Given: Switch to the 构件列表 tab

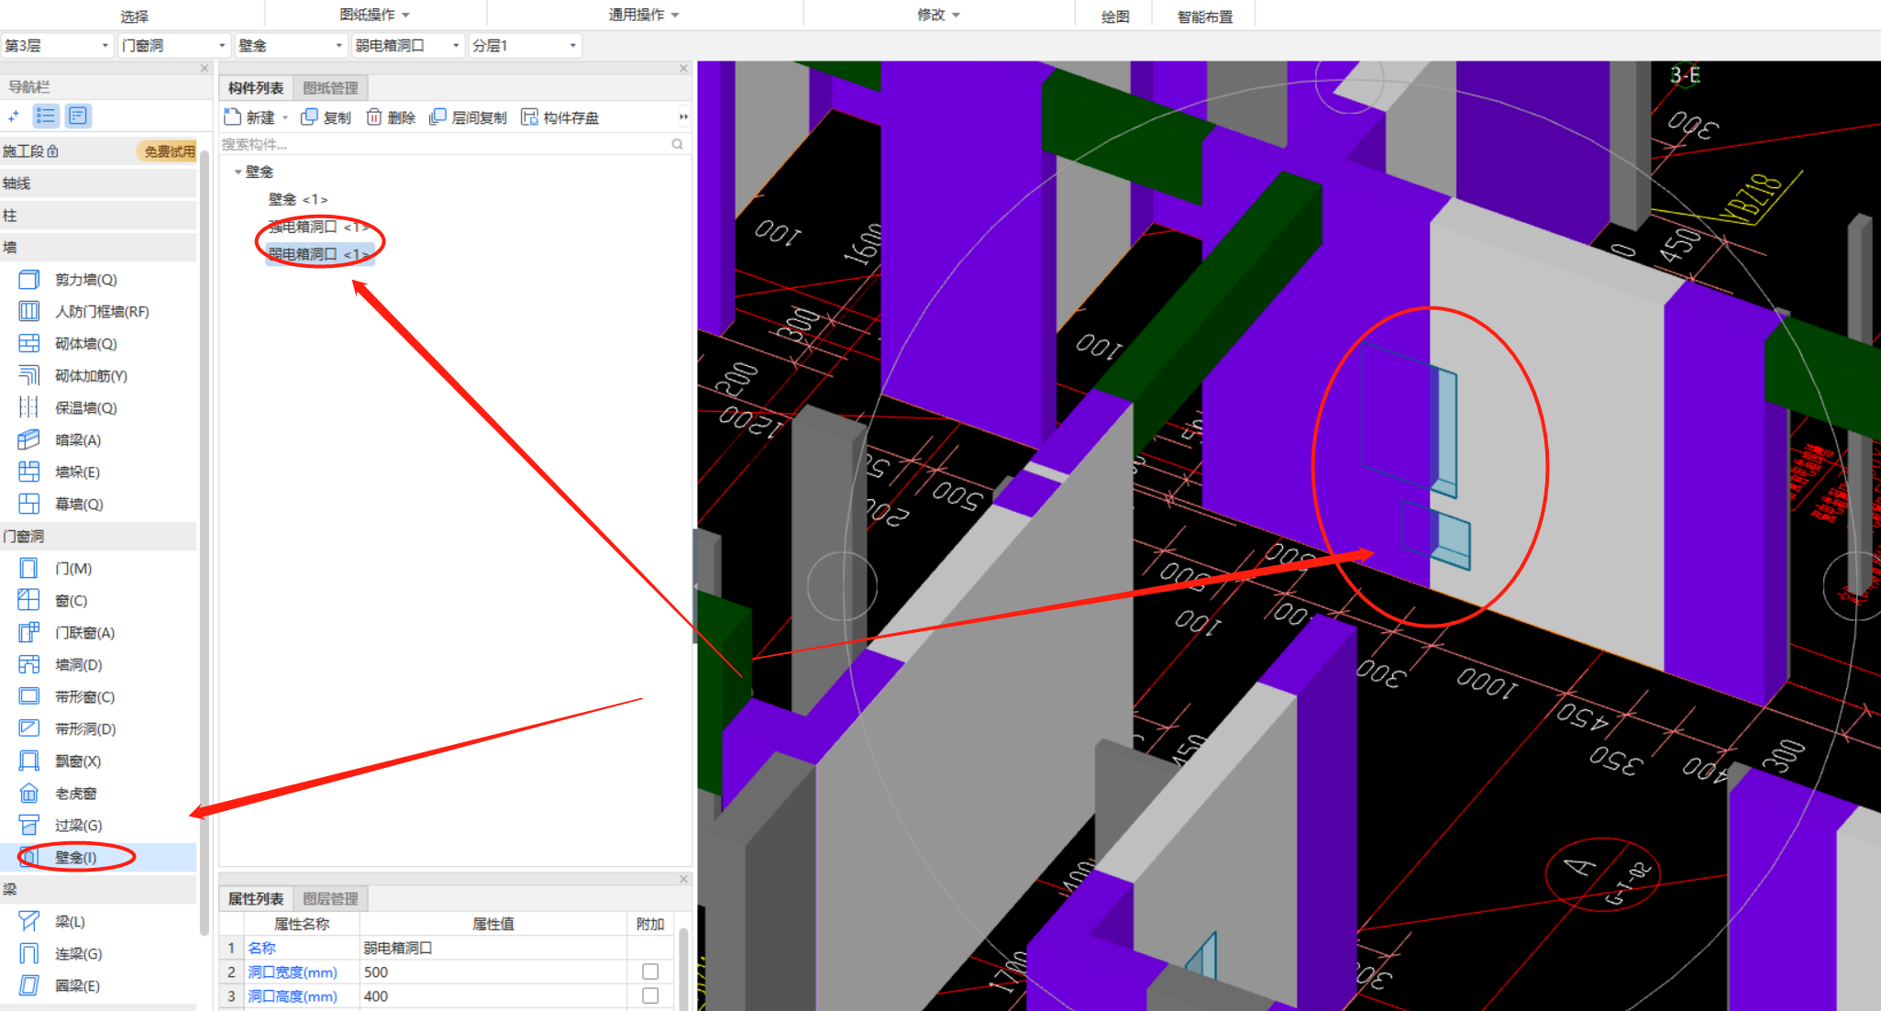Looking at the screenshot, I should (x=256, y=88).
